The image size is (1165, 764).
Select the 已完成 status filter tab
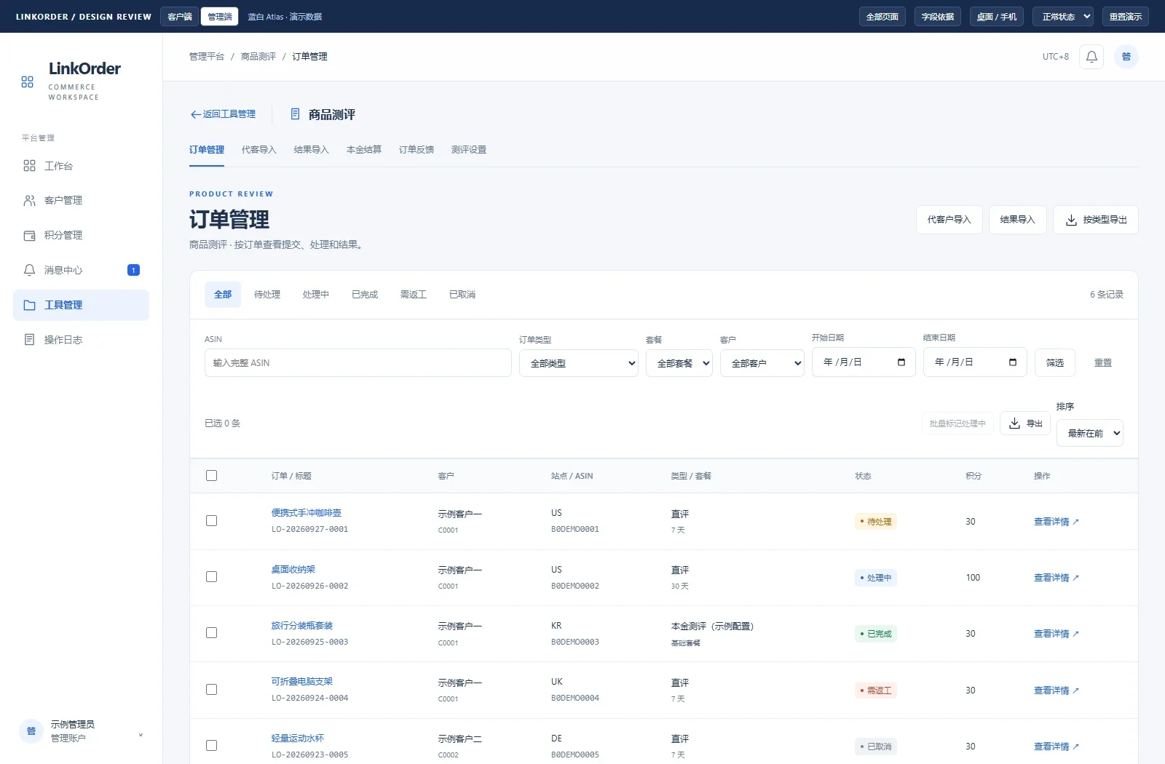[x=365, y=295]
